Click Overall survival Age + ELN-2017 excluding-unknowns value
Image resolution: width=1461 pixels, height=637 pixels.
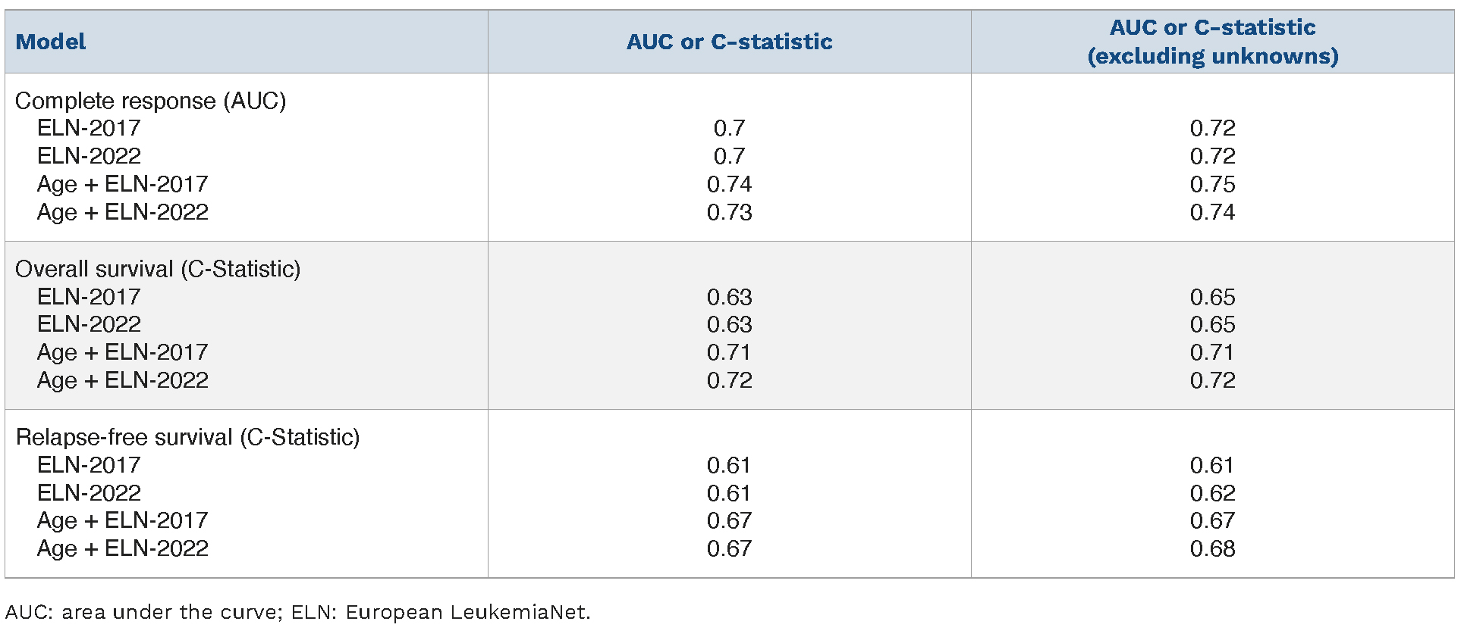[1212, 352]
